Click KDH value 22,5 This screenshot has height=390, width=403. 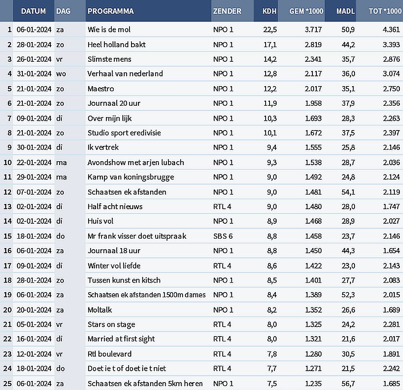click(270, 29)
